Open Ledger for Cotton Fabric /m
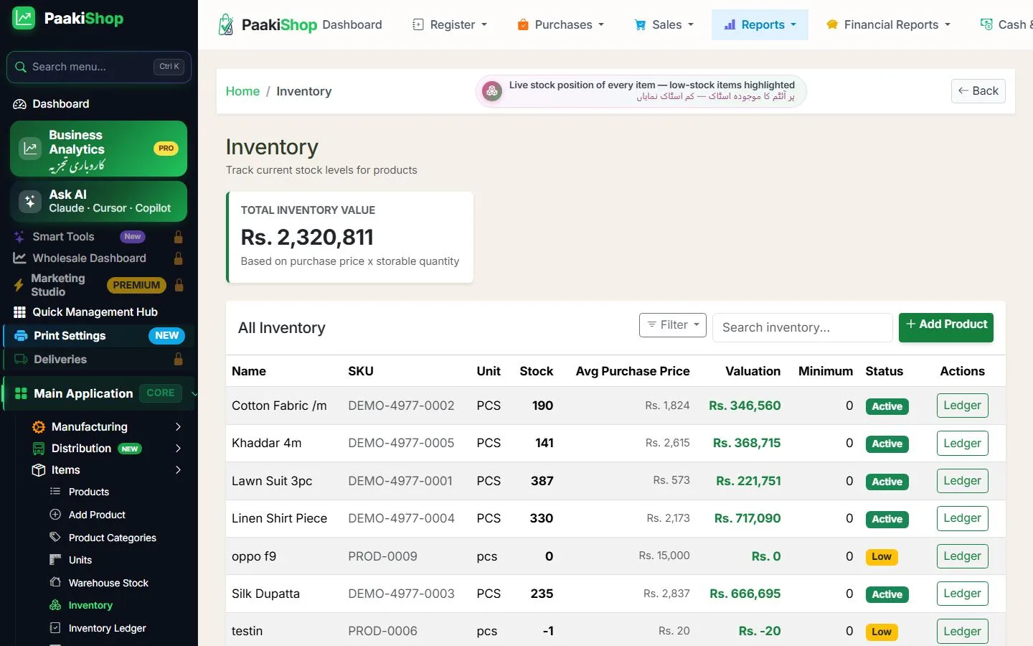 tap(963, 406)
